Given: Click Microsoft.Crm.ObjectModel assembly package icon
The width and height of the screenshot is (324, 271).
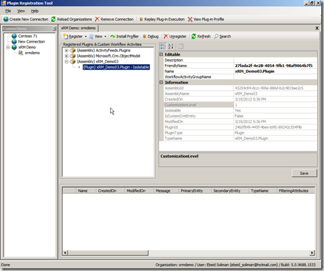Looking at the screenshot, I should coord(72,56).
